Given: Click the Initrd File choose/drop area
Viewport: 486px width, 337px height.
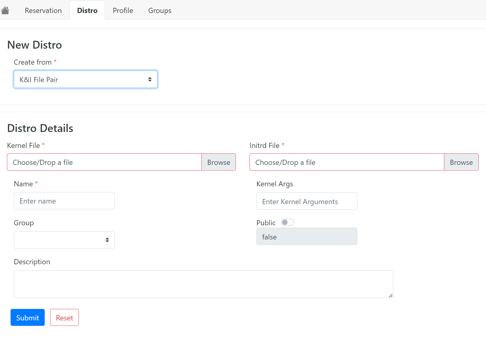Looking at the screenshot, I should point(346,162).
